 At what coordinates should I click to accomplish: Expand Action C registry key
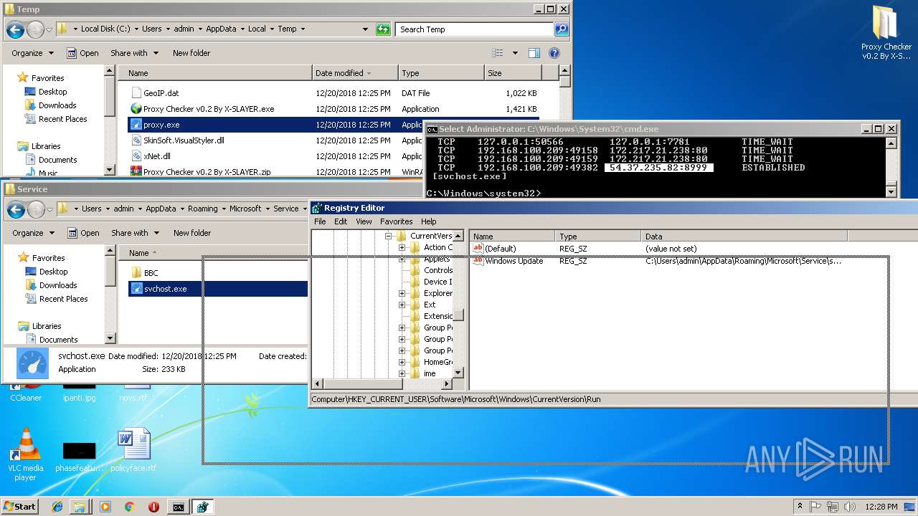(x=402, y=247)
